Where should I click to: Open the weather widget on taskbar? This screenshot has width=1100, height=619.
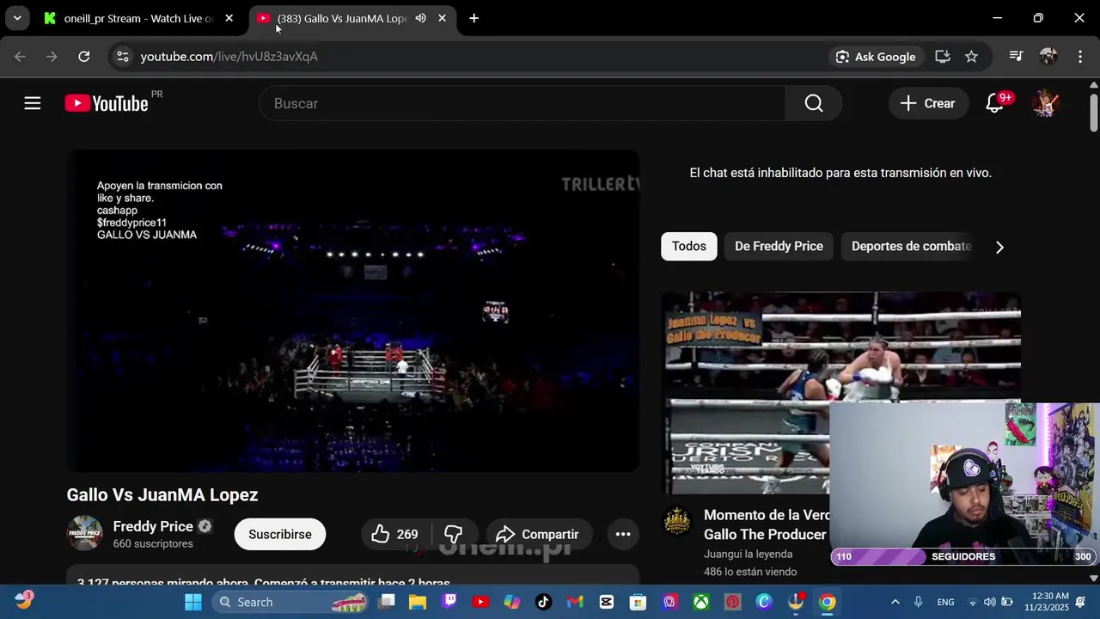coord(23,601)
